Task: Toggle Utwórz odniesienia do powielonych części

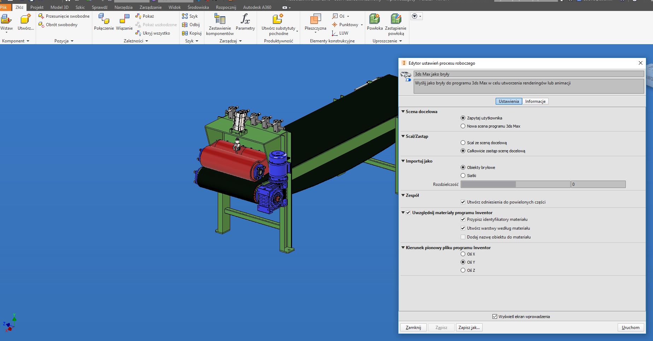Action: click(x=463, y=202)
